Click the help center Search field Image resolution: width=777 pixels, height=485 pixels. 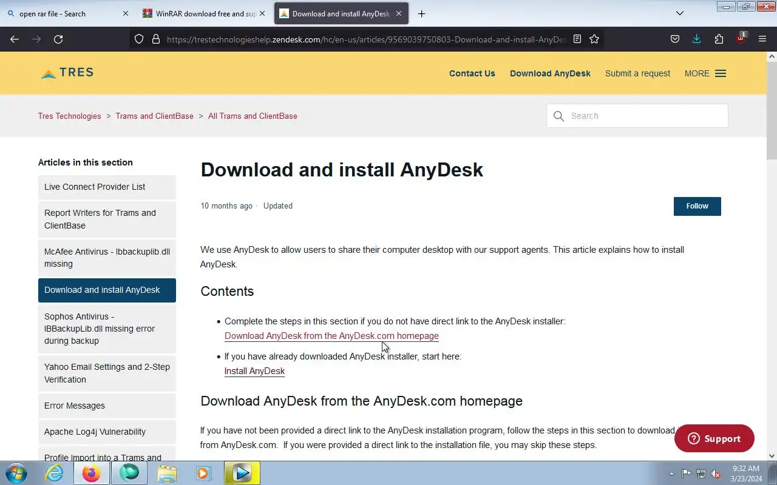pyautogui.click(x=637, y=116)
